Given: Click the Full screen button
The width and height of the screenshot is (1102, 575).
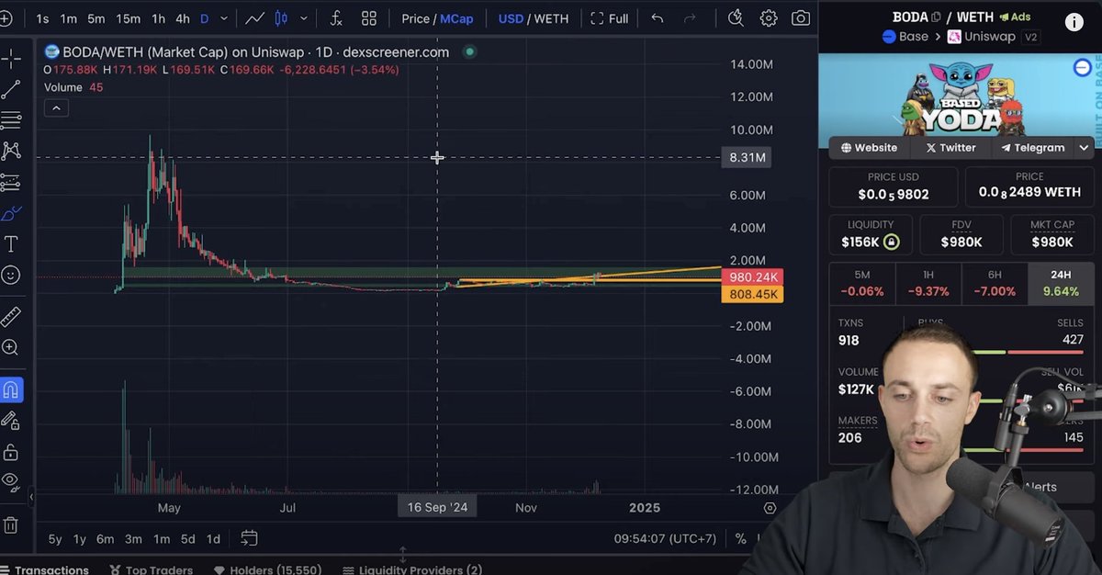Looking at the screenshot, I should pyautogui.click(x=610, y=18).
